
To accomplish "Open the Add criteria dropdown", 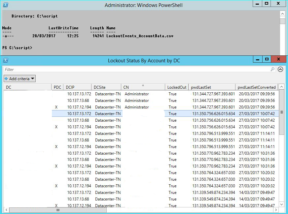I will (x=19, y=79).
